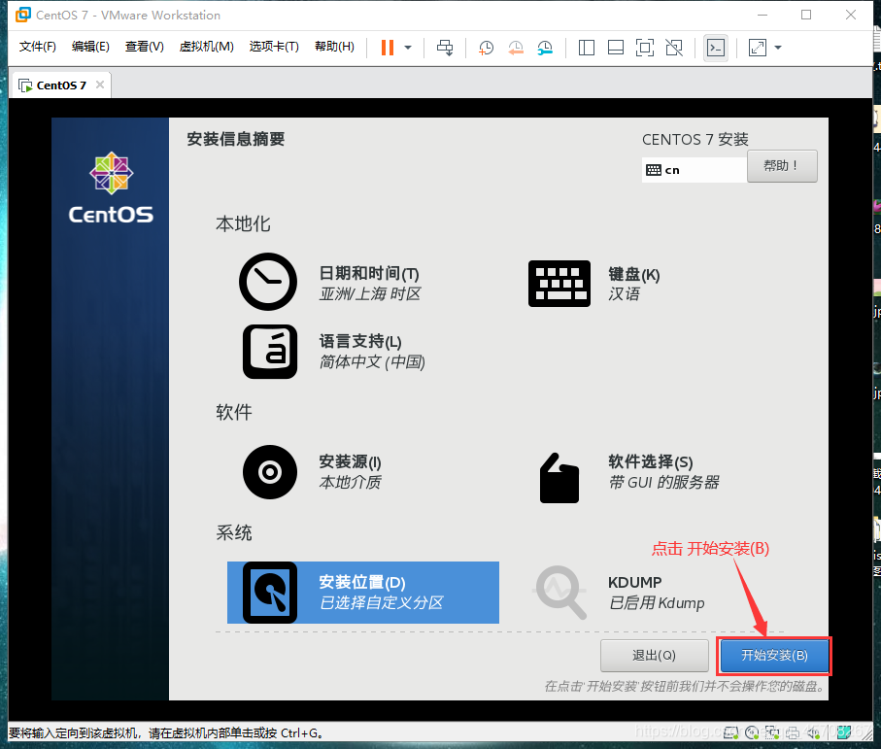The image size is (881, 749).
Task: Click the printer status bar icon
Action: [x=793, y=732]
